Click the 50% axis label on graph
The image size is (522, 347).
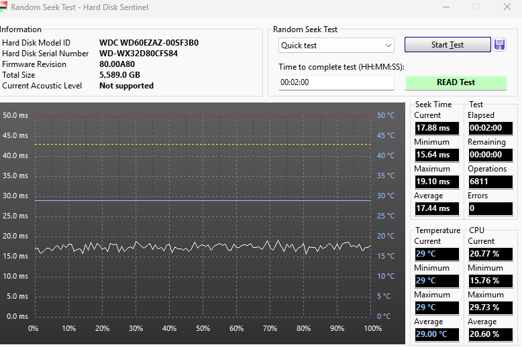pos(203,329)
